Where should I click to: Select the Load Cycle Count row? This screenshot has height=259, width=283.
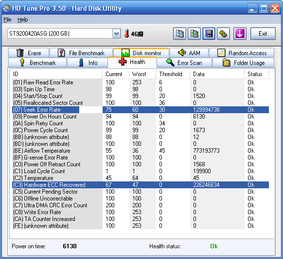pyautogui.click(x=141, y=171)
